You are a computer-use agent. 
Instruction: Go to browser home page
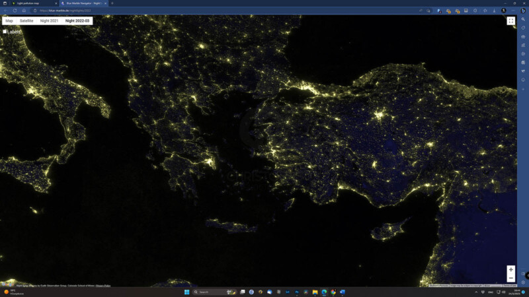tap(24, 11)
